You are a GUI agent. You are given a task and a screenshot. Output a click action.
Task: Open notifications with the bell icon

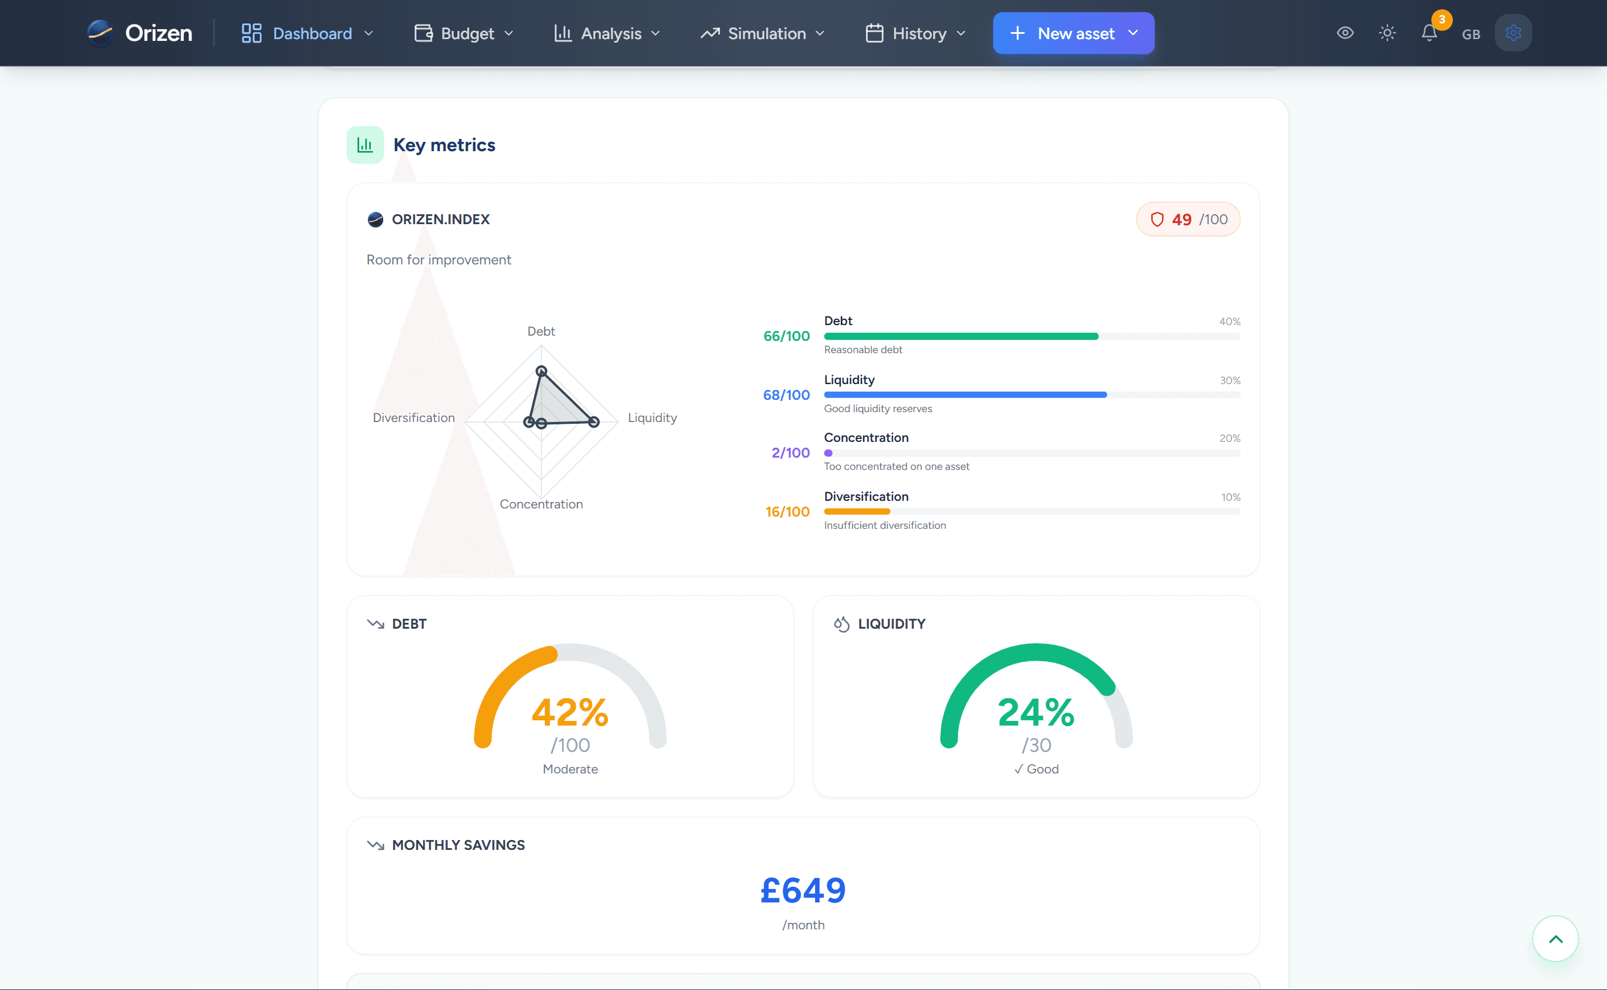click(x=1429, y=33)
